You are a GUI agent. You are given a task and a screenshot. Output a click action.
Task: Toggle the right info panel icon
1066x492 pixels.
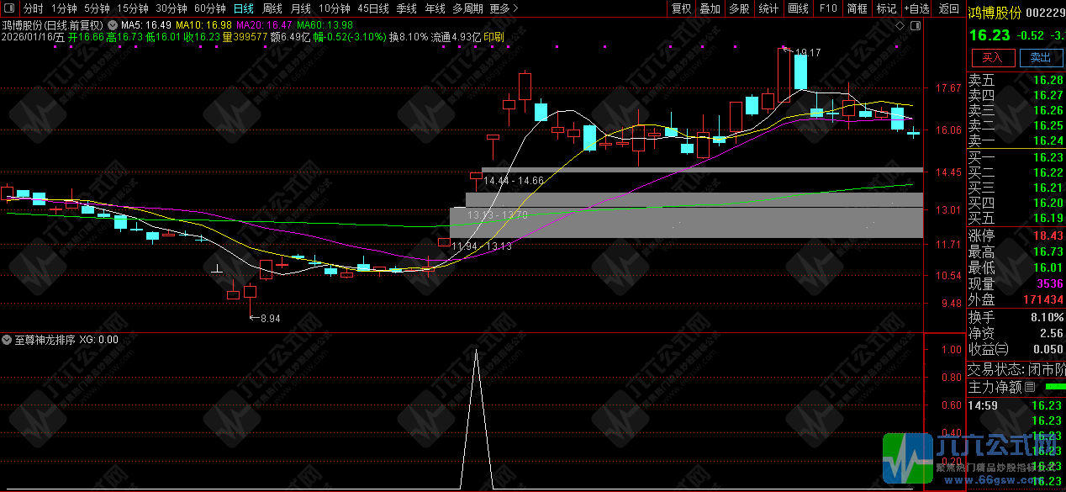[x=916, y=26]
